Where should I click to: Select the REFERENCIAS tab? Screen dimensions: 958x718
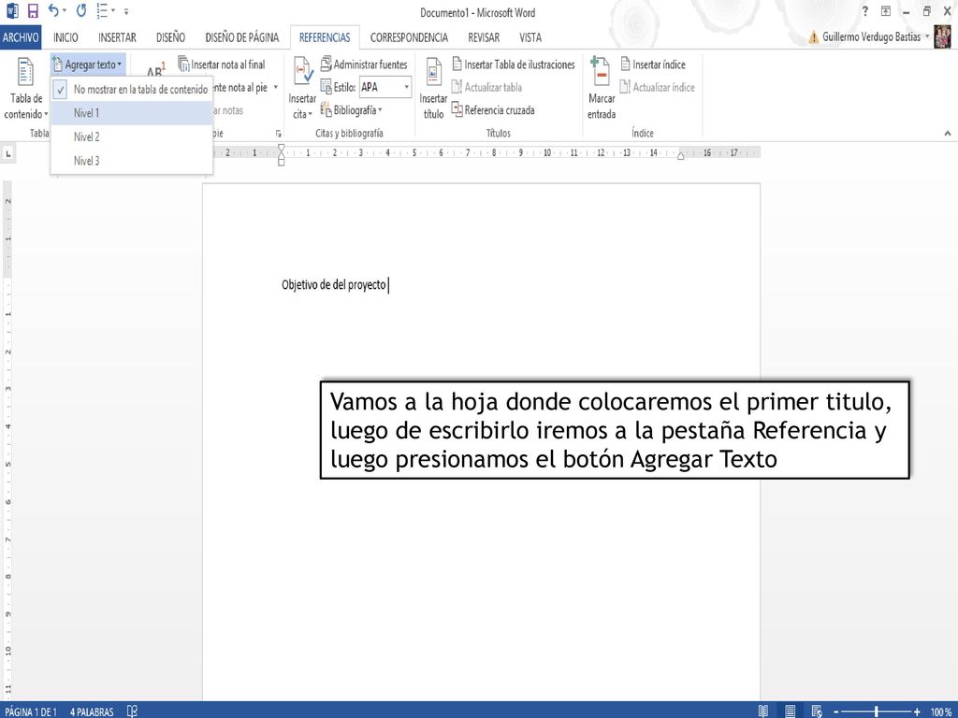pyautogui.click(x=325, y=37)
